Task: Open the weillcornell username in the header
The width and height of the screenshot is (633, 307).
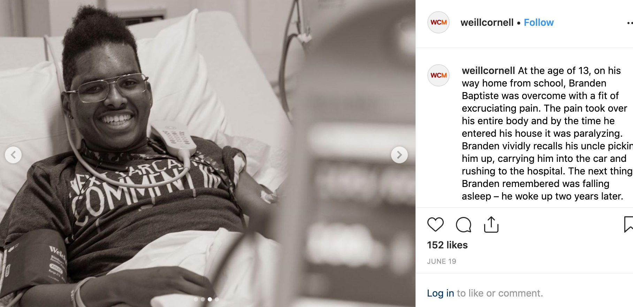Action: tap(487, 23)
